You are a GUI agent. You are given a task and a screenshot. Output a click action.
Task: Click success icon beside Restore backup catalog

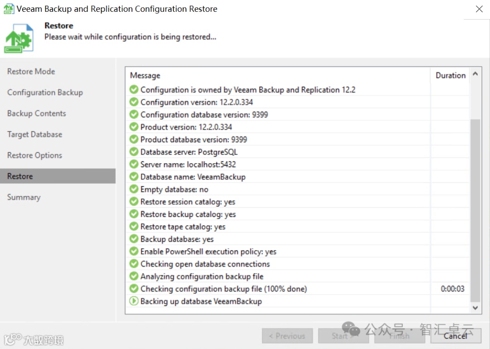click(x=134, y=214)
